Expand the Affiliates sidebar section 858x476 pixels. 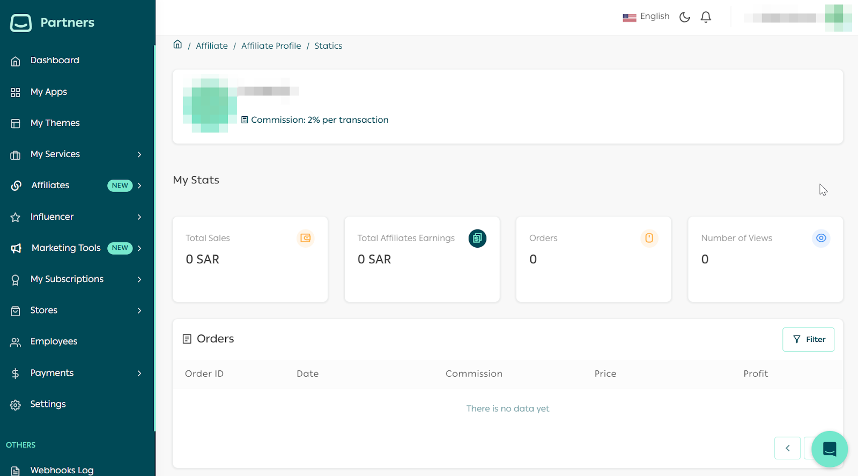139,185
